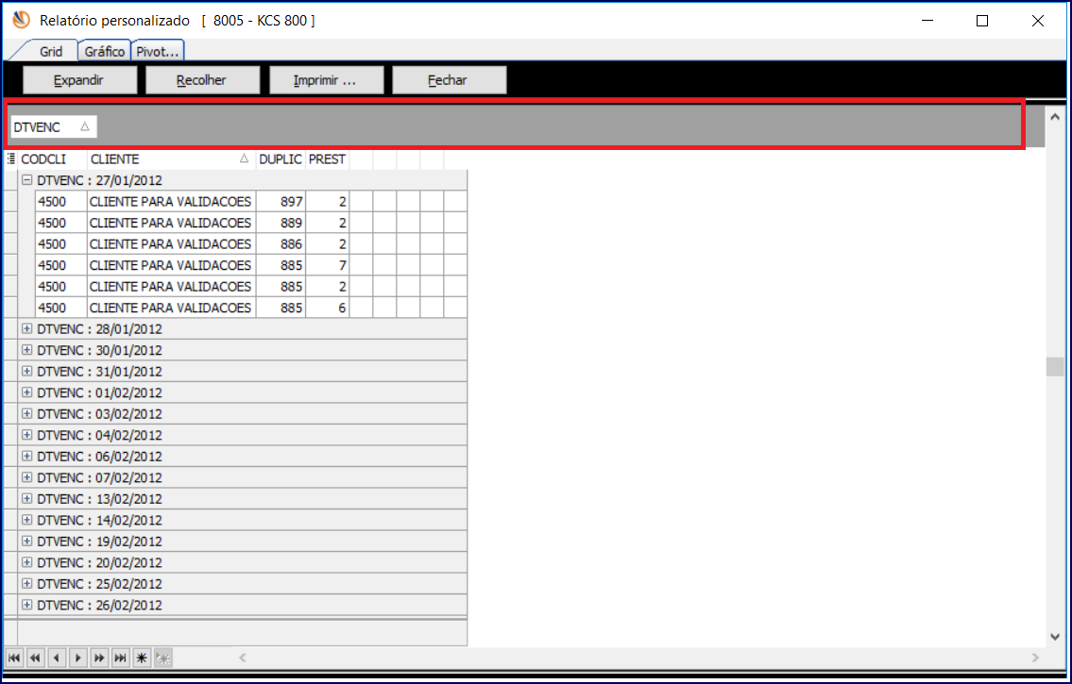This screenshot has width=1072, height=684.
Task: Click the sort arrow in CLIENTE header
Action: tap(244, 158)
